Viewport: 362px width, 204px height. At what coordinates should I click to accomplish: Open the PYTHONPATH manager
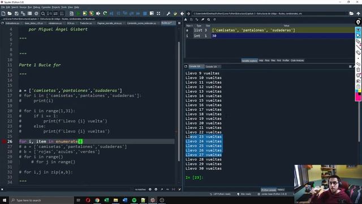pyautogui.click(x=175, y=14)
